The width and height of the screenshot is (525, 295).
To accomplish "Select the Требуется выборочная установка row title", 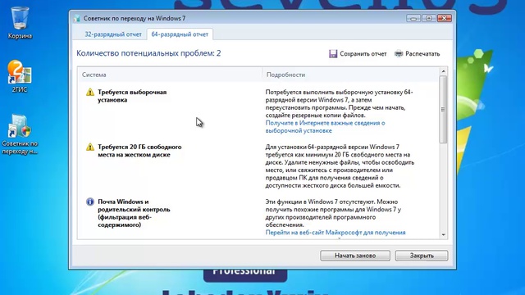I will point(132,96).
